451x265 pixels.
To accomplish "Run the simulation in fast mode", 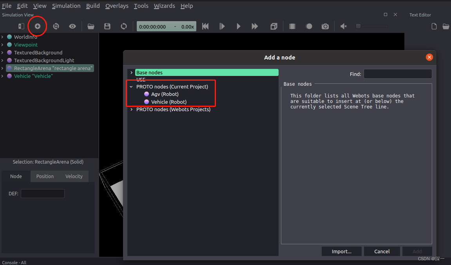I will coord(255,26).
